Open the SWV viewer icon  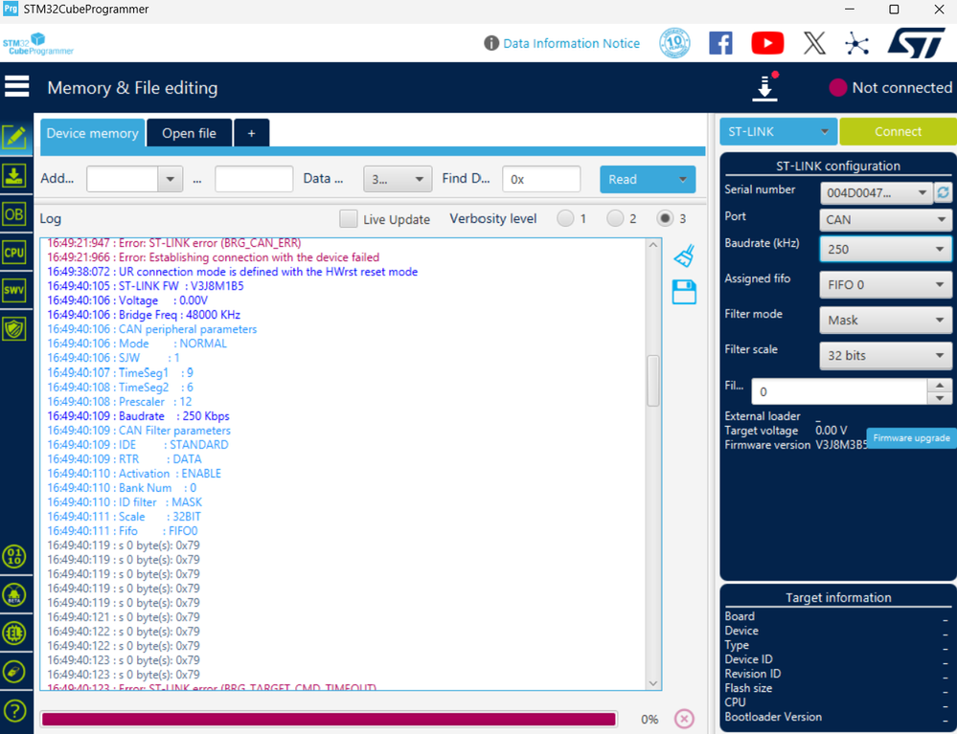coord(14,290)
